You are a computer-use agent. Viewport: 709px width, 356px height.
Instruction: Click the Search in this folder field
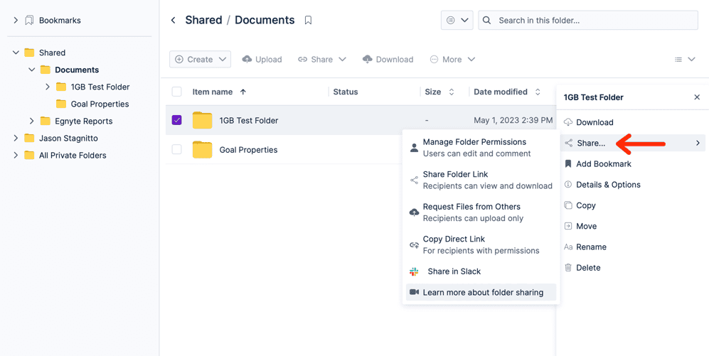[x=588, y=21]
